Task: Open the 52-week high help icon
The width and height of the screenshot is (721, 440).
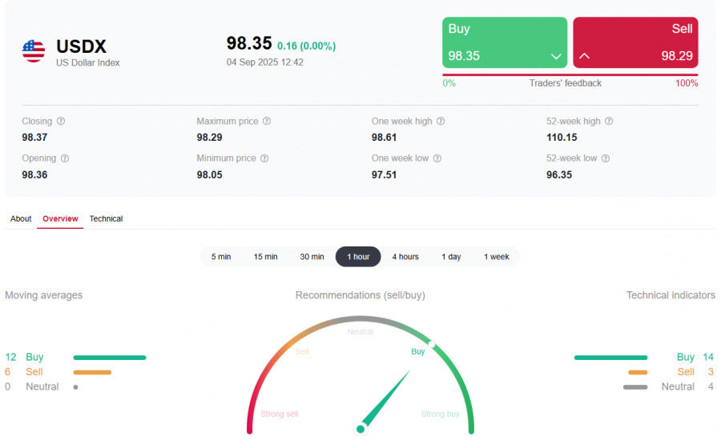Action: [x=609, y=122]
